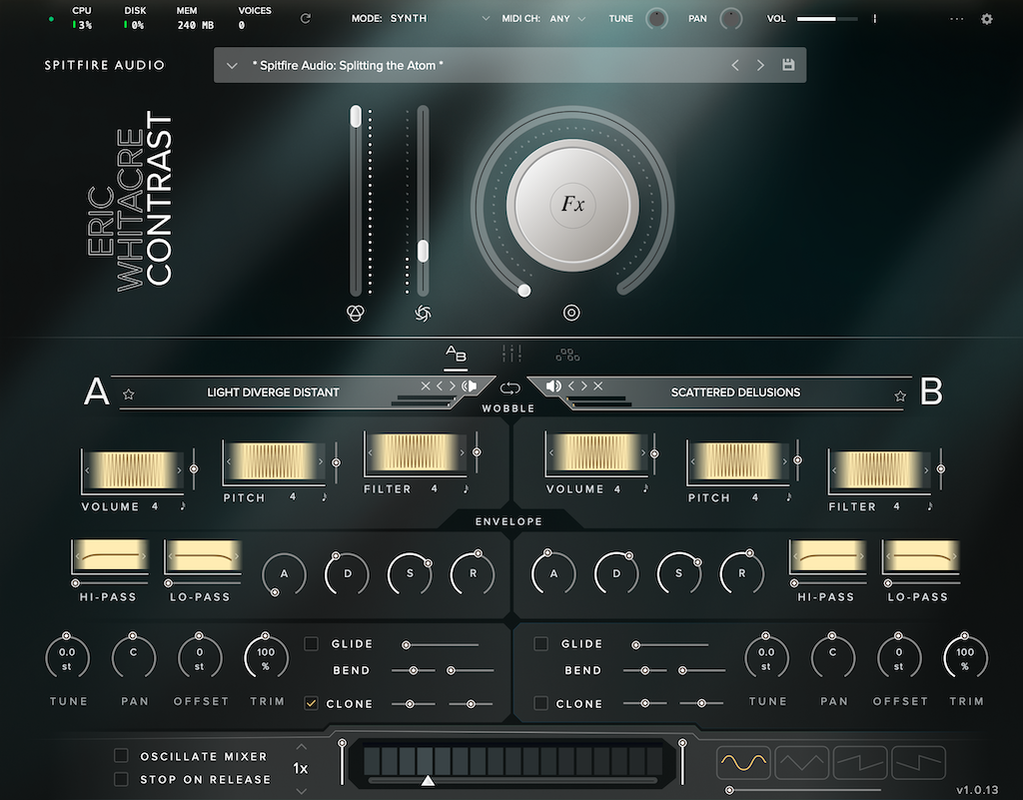Next wobble shape for layer B VOLUME
1023x800 pixels.
pos(643,452)
